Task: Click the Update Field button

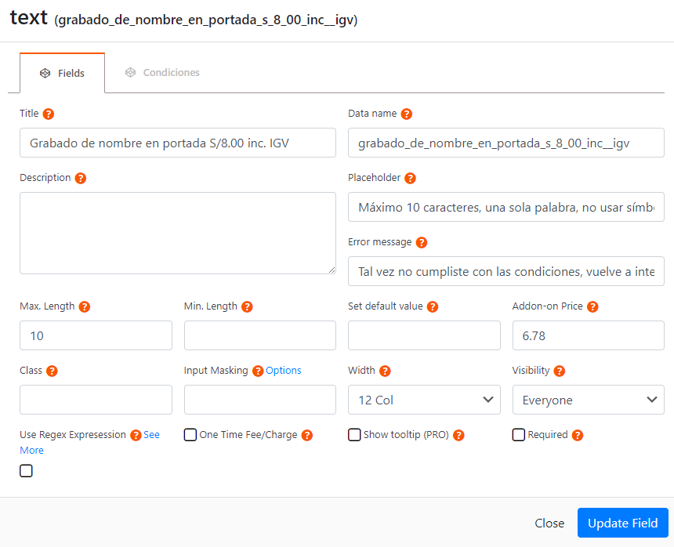Action: (x=622, y=523)
